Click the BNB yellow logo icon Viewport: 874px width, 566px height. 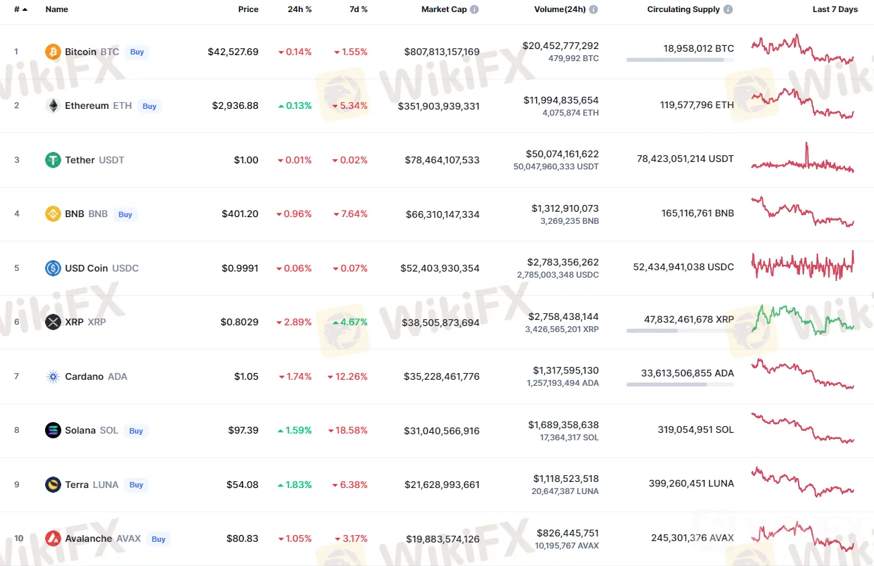click(52, 214)
